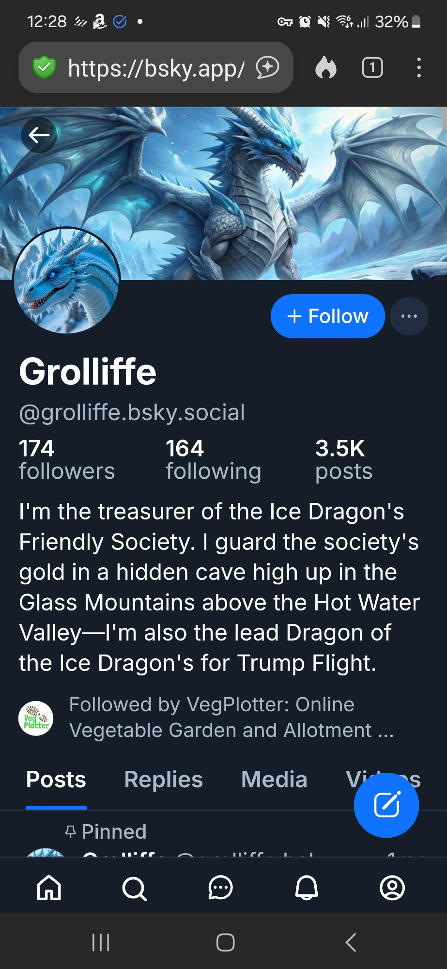The height and width of the screenshot is (969, 447).
Task: Open Grolliffe's dragon profile avatar
Action: tap(66, 281)
